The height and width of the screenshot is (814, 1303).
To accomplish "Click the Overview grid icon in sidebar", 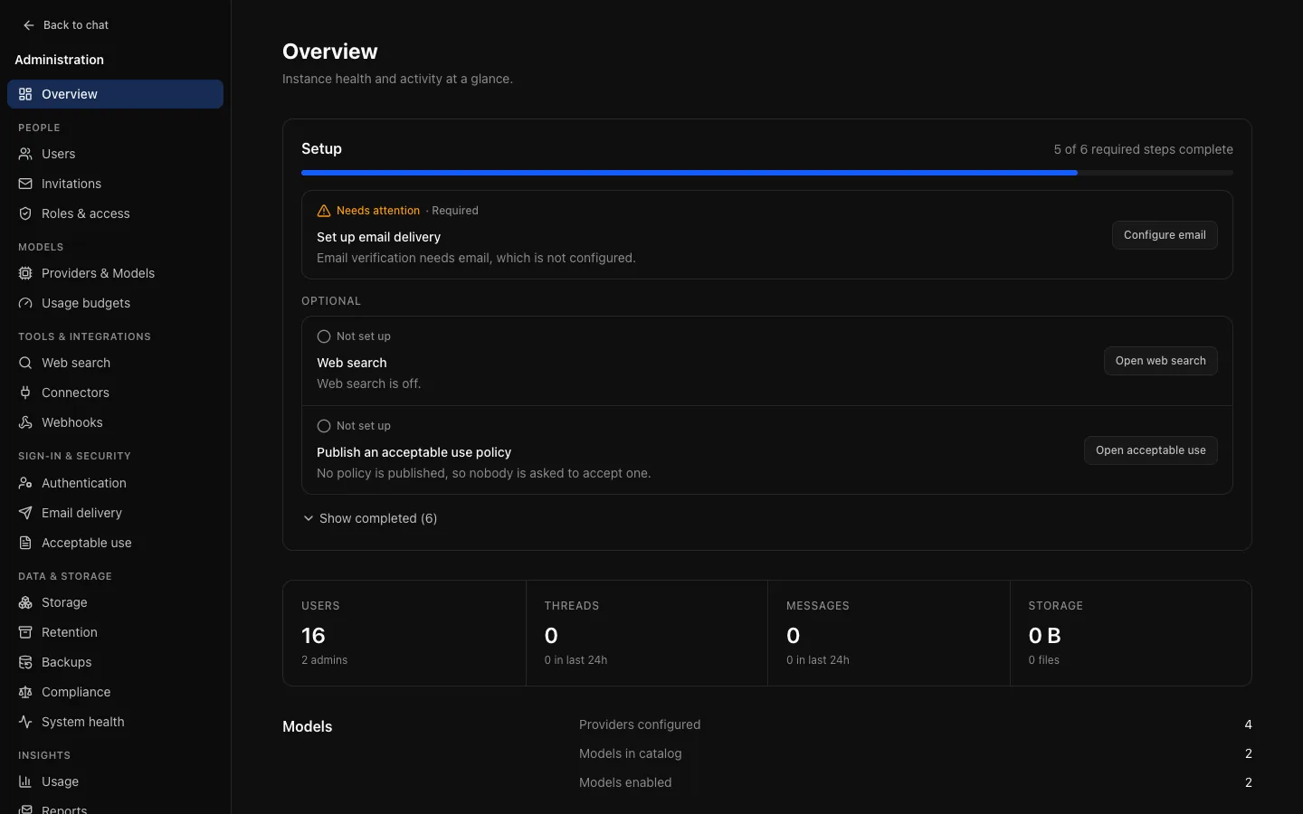I will click(x=25, y=94).
